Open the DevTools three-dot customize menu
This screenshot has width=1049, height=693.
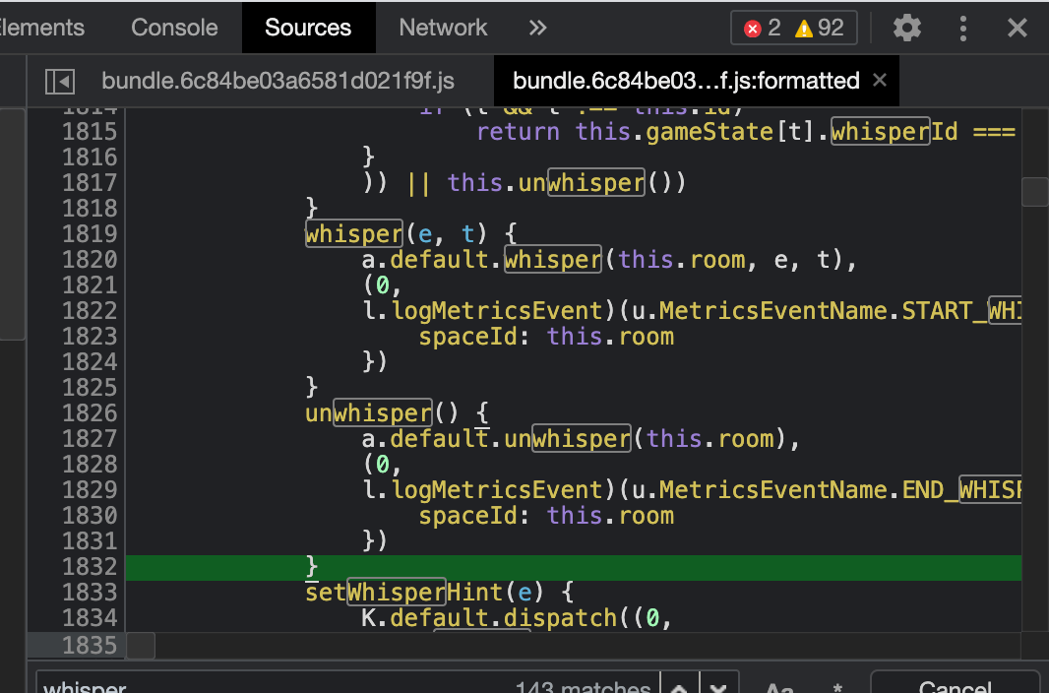click(x=963, y=28)
